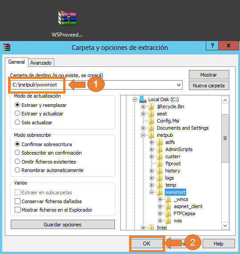Click the wwwroot folder icon
240x254 pixels.
coord(159,192)
